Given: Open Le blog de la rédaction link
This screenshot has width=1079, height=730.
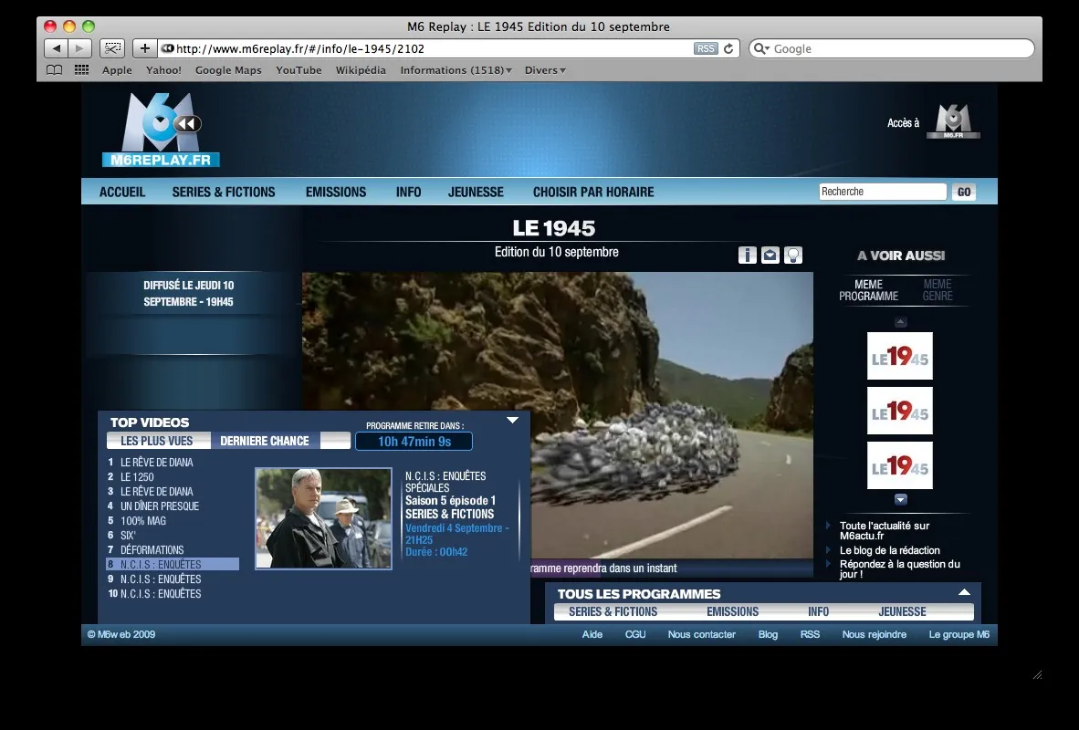Looking at the screenshot, I should point(890,550).
